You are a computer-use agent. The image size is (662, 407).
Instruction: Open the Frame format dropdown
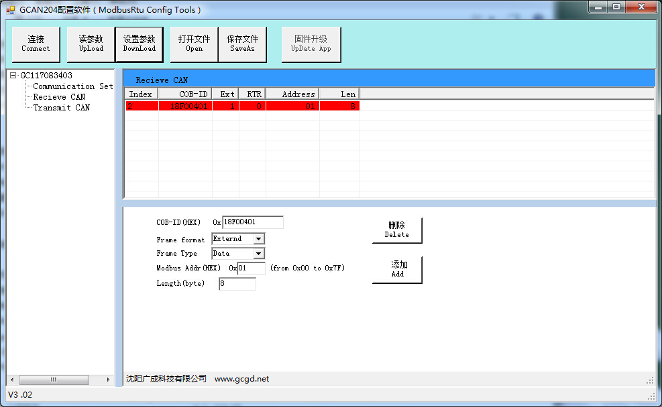pyautogui.click(x=259, y=238)
